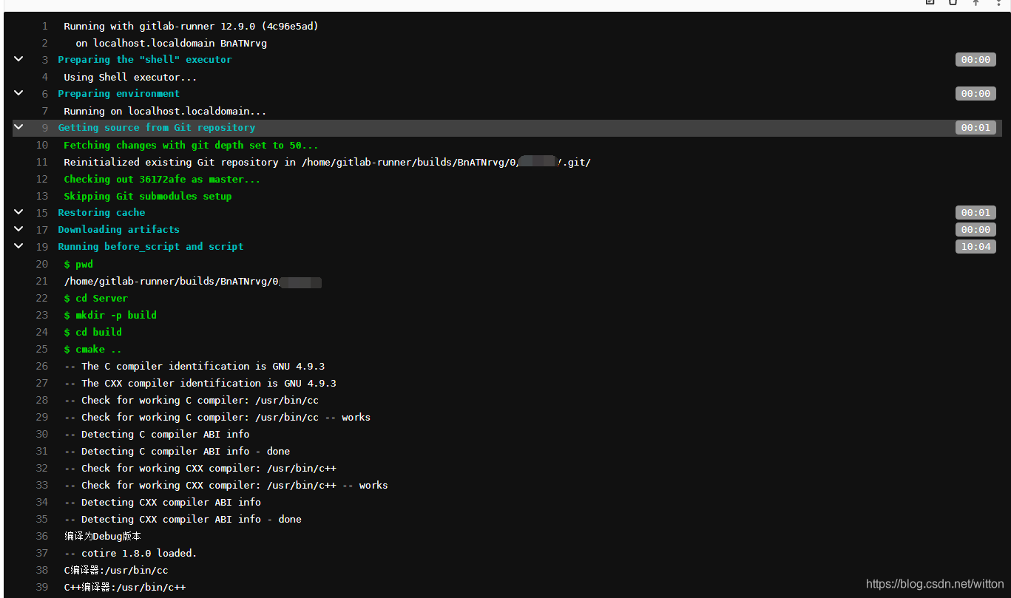
Task: Click the Preparing environment section header
Action: 119,94
